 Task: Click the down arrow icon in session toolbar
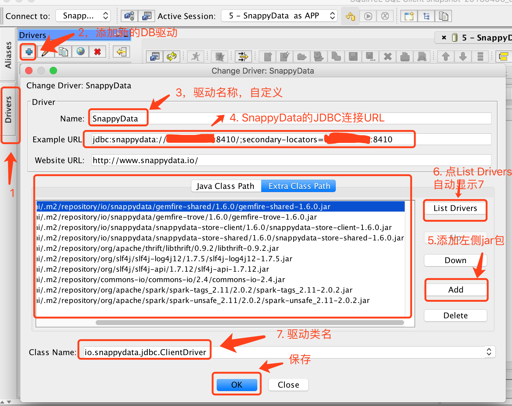463,56
